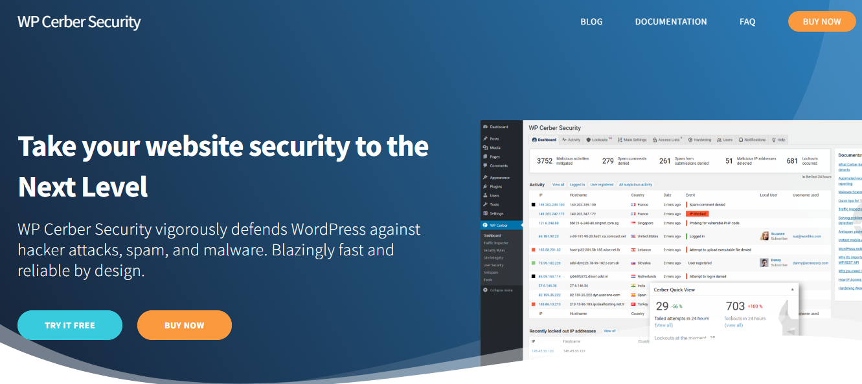Click the Posts pin icon in WordPress sidebar

point(485,138)
